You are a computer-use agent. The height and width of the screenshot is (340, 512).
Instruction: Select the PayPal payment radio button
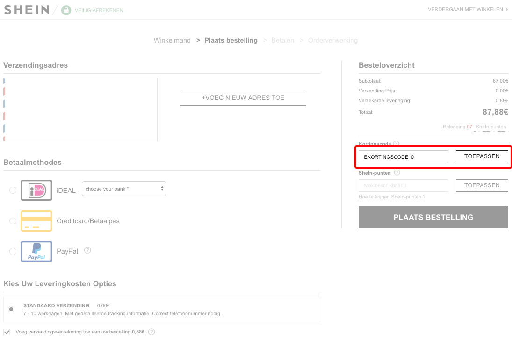pyautogui.click(x=13, y=251)
